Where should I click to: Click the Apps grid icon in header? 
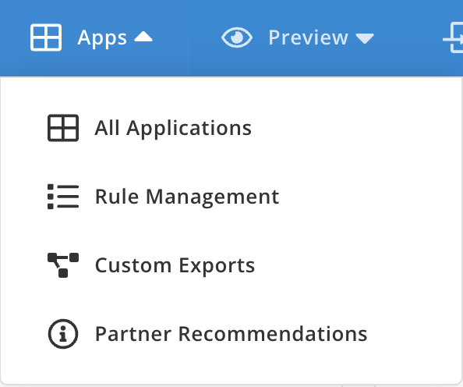click(x=46, y=37)
